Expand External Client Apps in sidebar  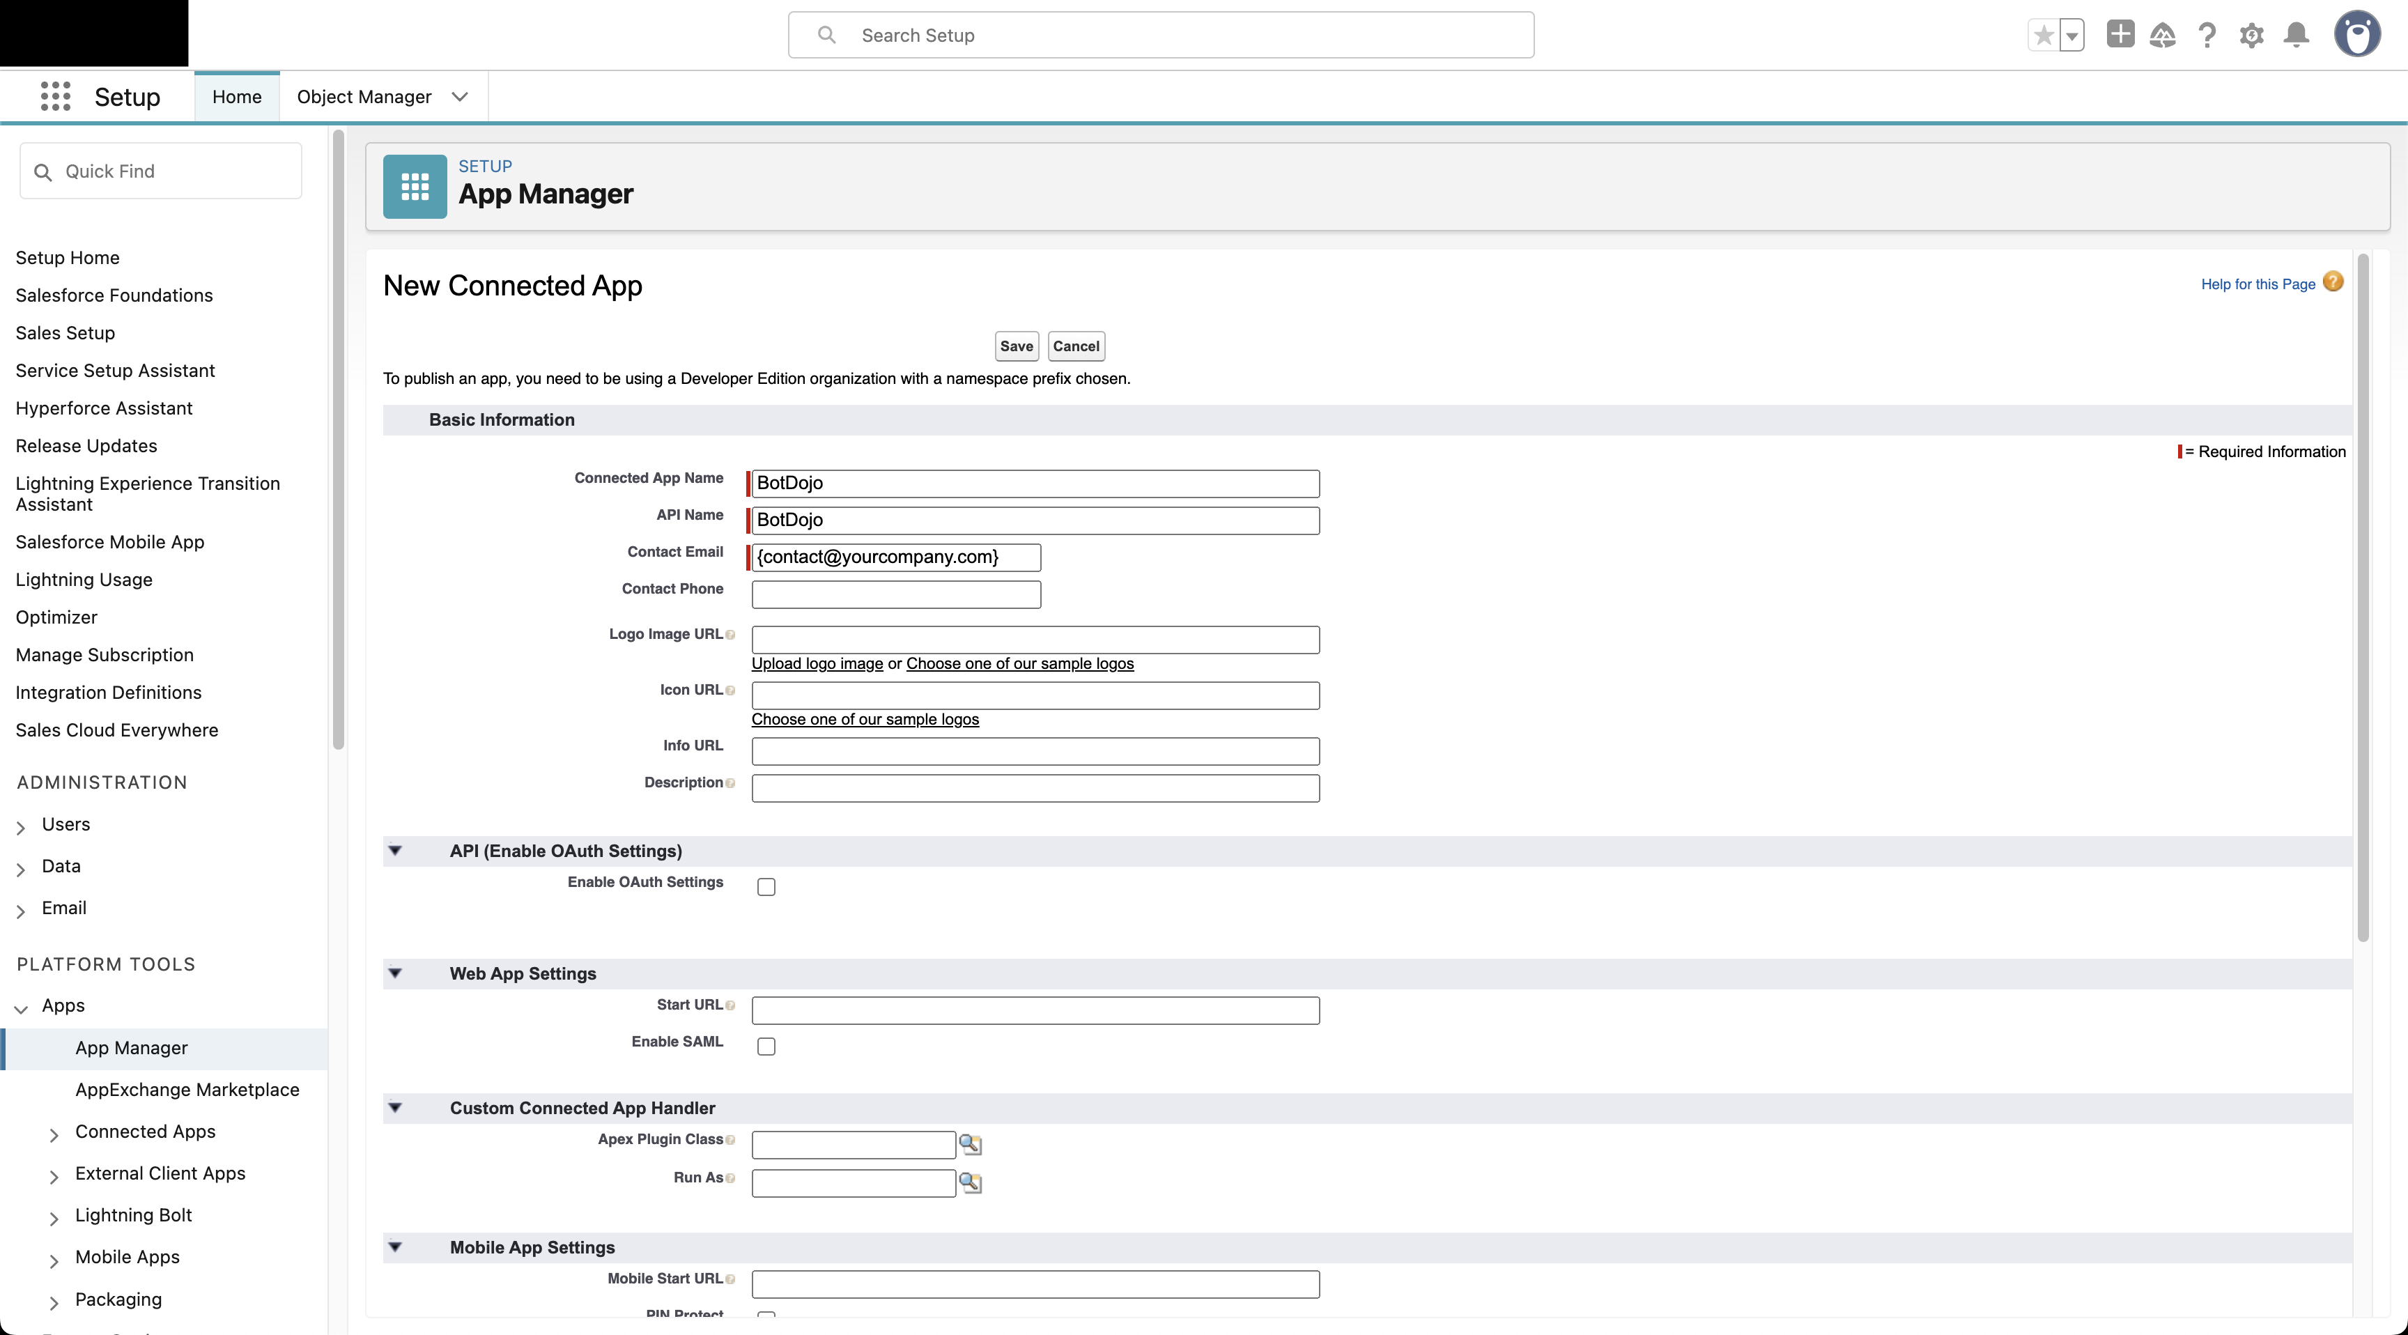[54, 1177]
